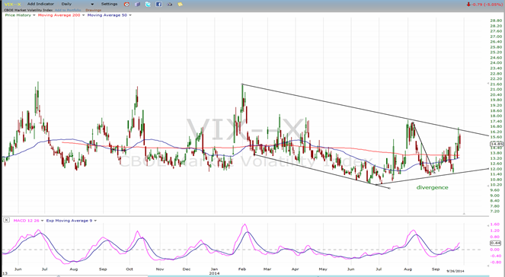Expand the Moving Average 200 dropdown
Screen dimensions: 505x277
click(83, 15)
